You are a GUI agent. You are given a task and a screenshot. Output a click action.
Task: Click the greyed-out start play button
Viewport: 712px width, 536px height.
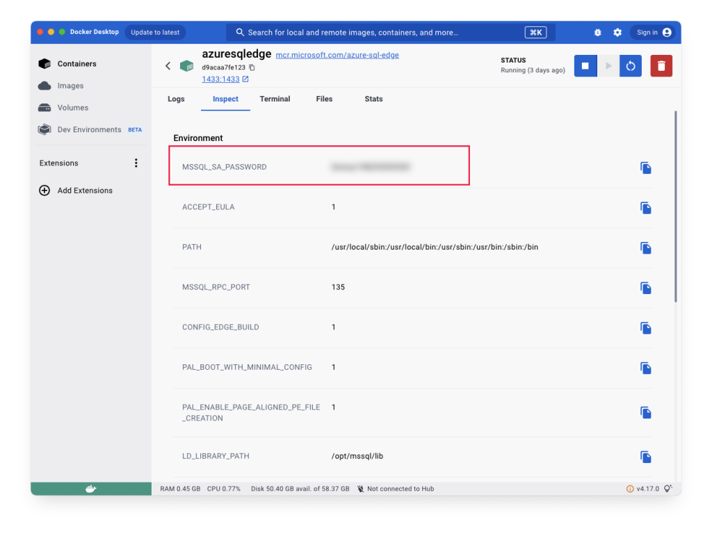coord(608,66)
